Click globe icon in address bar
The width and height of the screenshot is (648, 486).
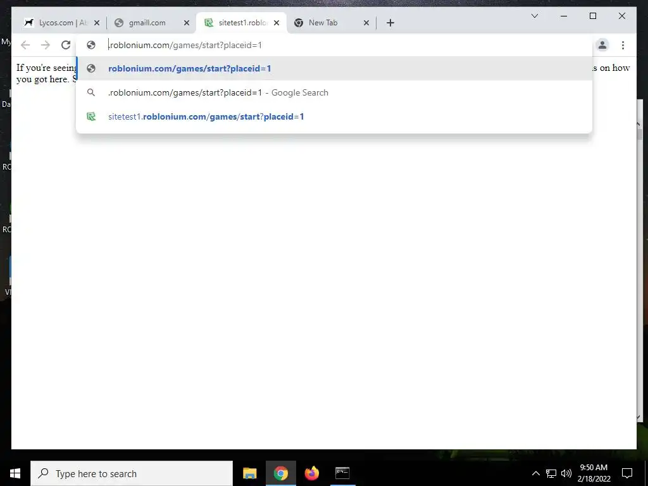click(91, 45)
